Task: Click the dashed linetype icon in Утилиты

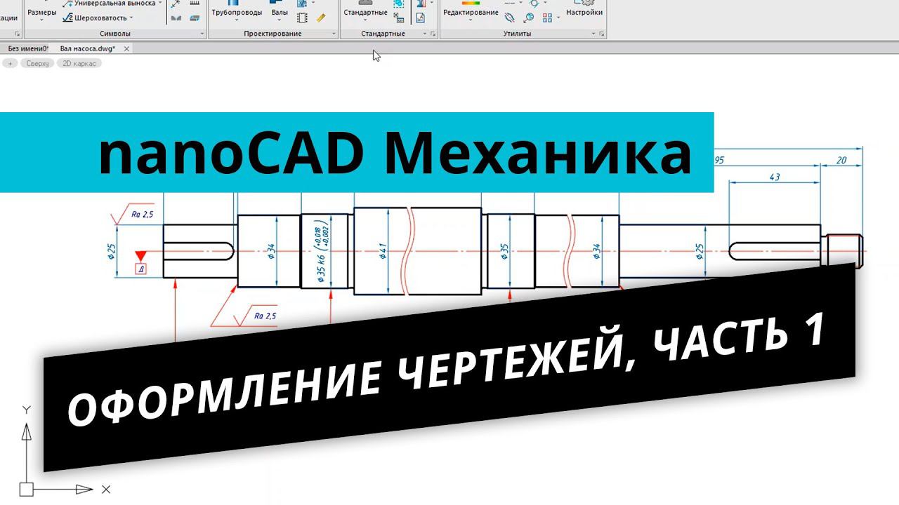Action: point(509,3)
